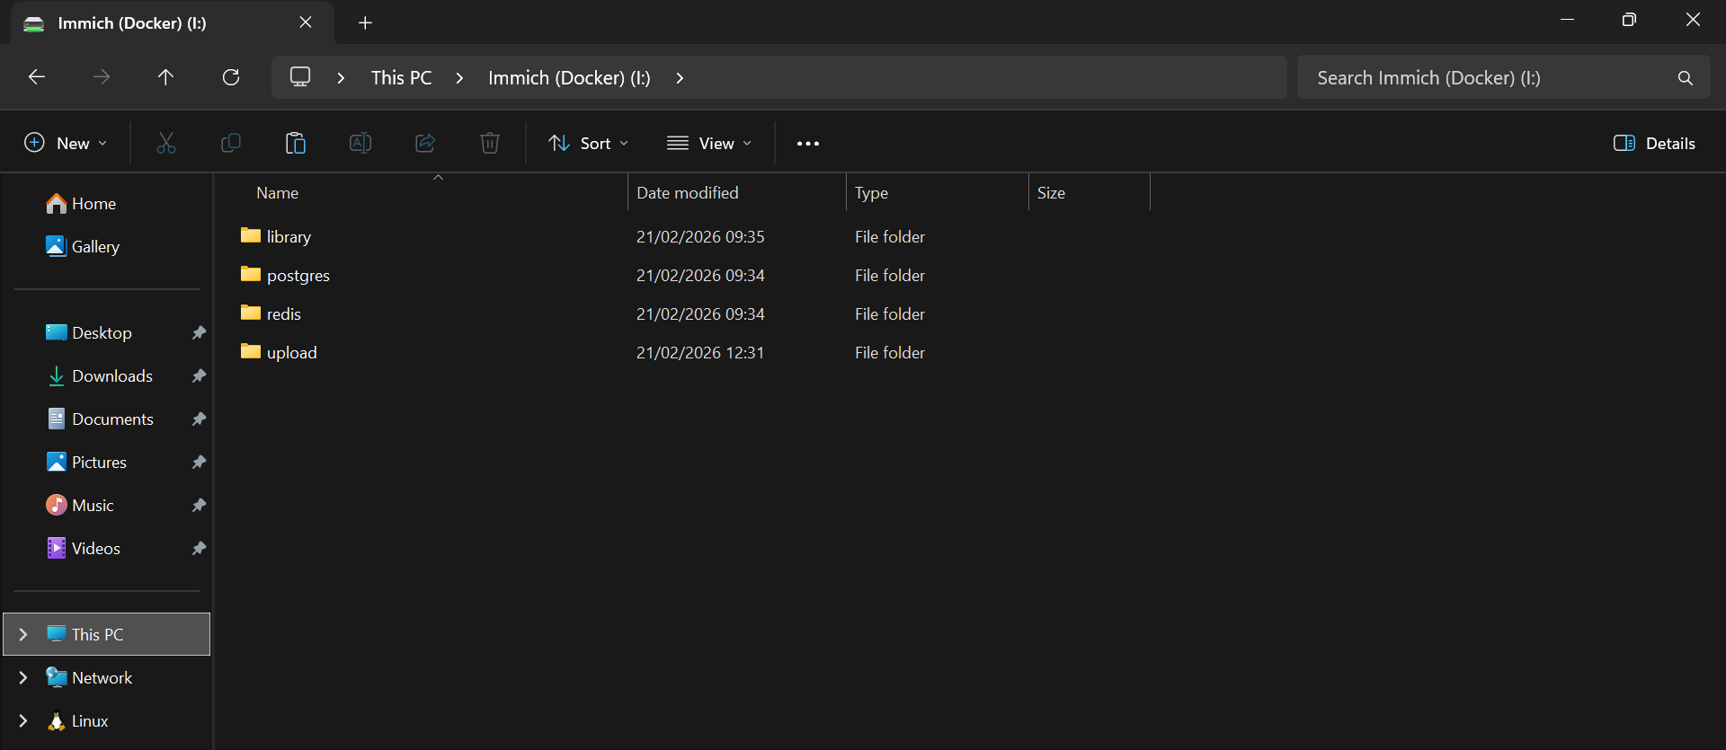Expand the Network tree node
1726x750 pixels.
pos(23,677)
